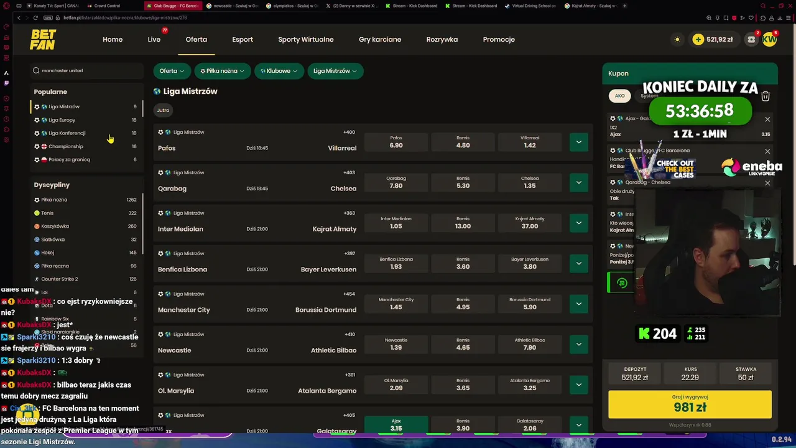Click the Tenis ball icon in Dyscypliny

37,213
